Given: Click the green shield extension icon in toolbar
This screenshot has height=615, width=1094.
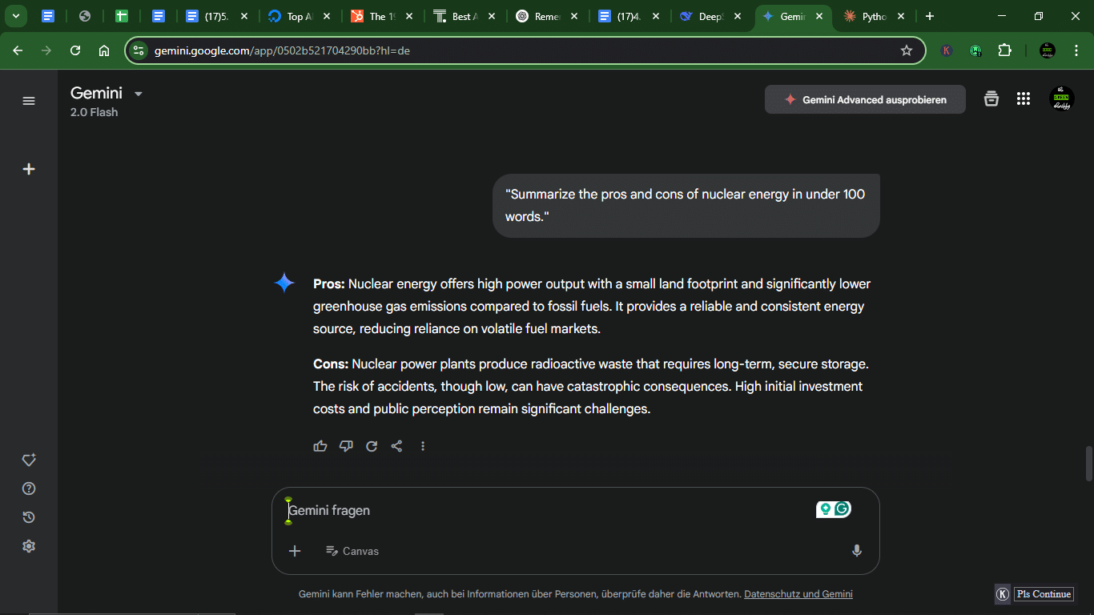Looking at the screenshot, I should click(x=975, y=50).
